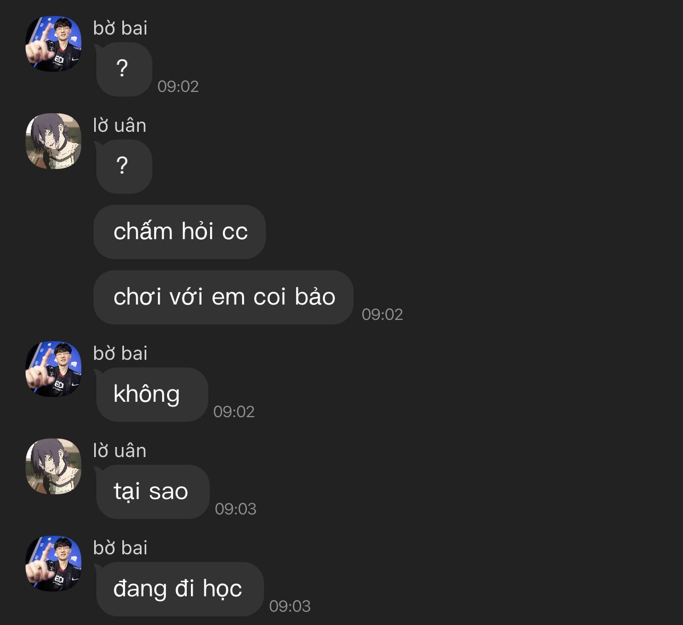Click the 'chơi với em coi bảo' message

pos(223,298)
